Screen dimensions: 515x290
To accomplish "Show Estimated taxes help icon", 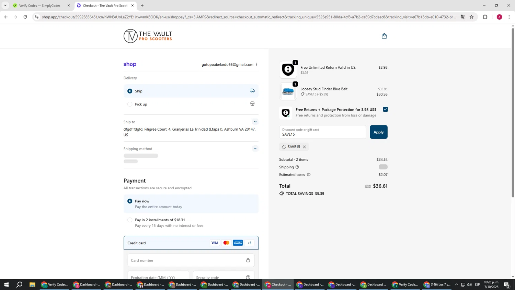I will coord(309,175).
